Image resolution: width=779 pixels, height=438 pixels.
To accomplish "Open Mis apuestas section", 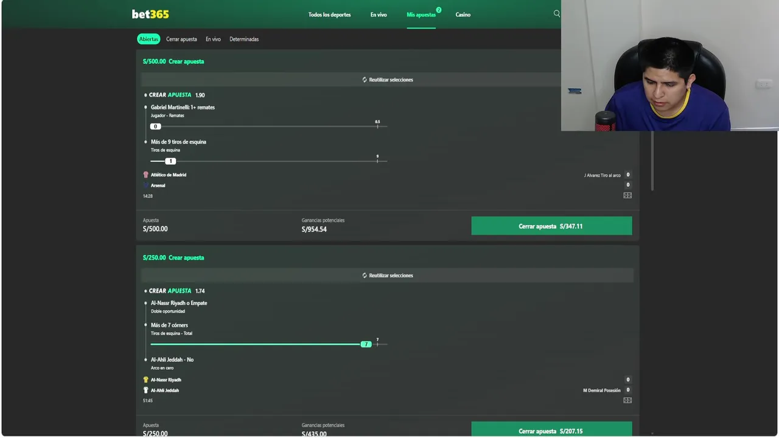I will pos(421,15).
